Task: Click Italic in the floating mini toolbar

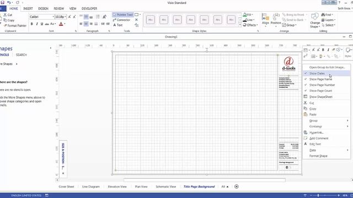Action: 328,50
